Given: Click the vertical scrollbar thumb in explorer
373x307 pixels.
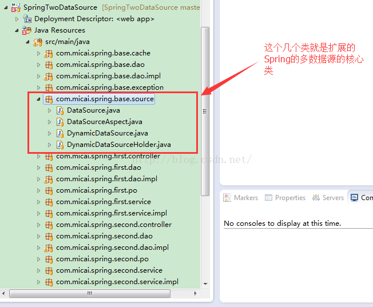Looking at the screenshot, I should [205, 111].
